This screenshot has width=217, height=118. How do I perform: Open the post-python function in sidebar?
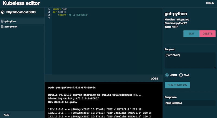coord(22,27)
